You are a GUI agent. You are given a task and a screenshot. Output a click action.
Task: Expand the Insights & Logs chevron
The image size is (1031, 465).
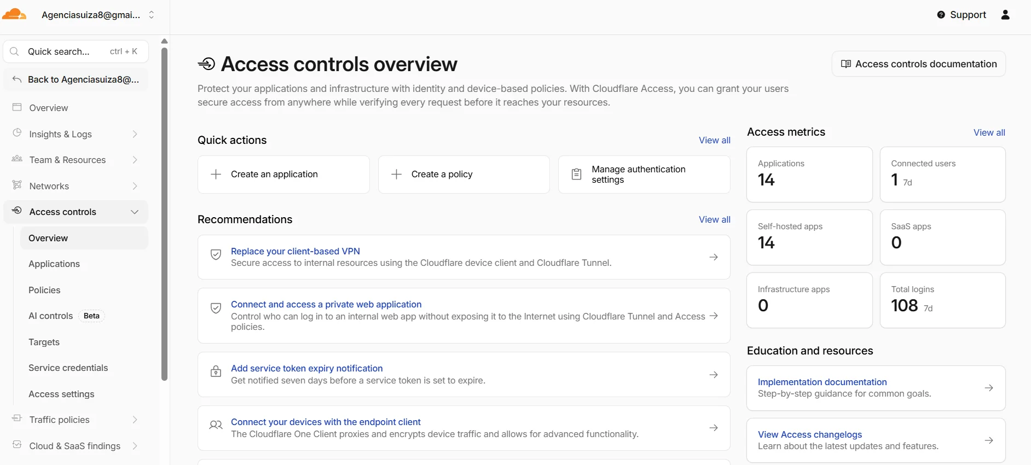click(x=135, y=134)
